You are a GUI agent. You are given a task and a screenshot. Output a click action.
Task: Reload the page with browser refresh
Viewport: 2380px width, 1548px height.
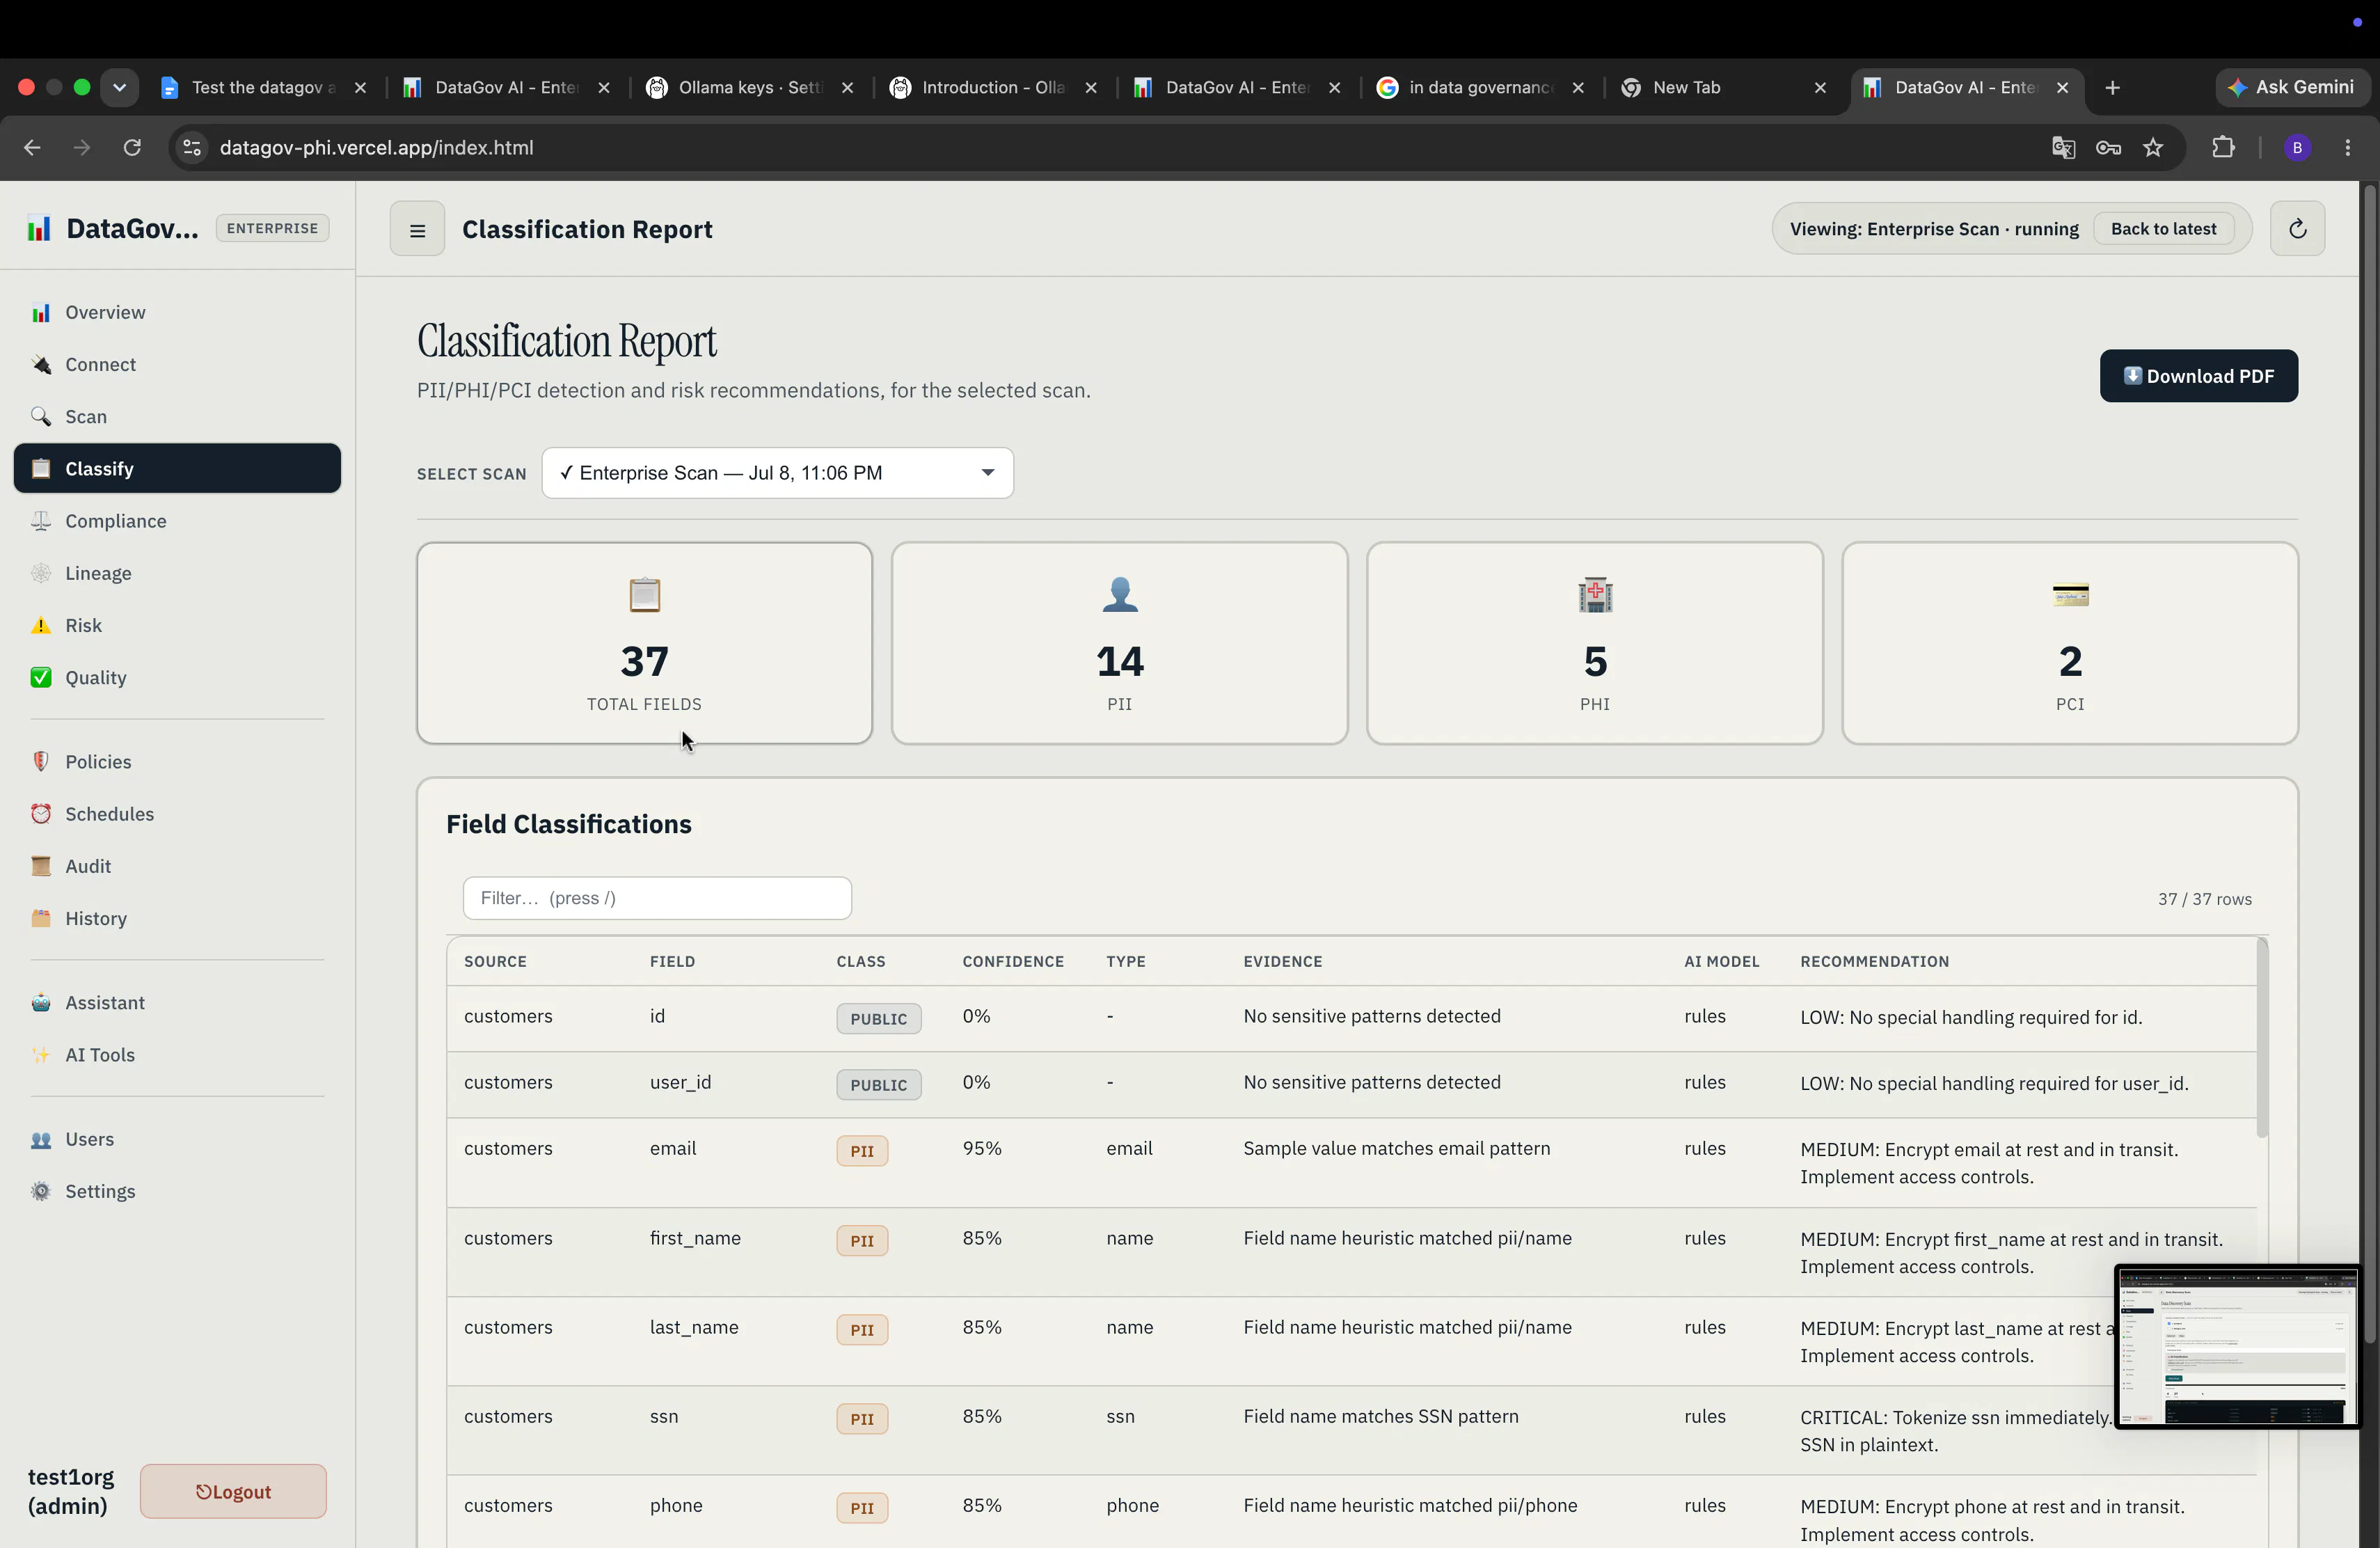(132, 147)
